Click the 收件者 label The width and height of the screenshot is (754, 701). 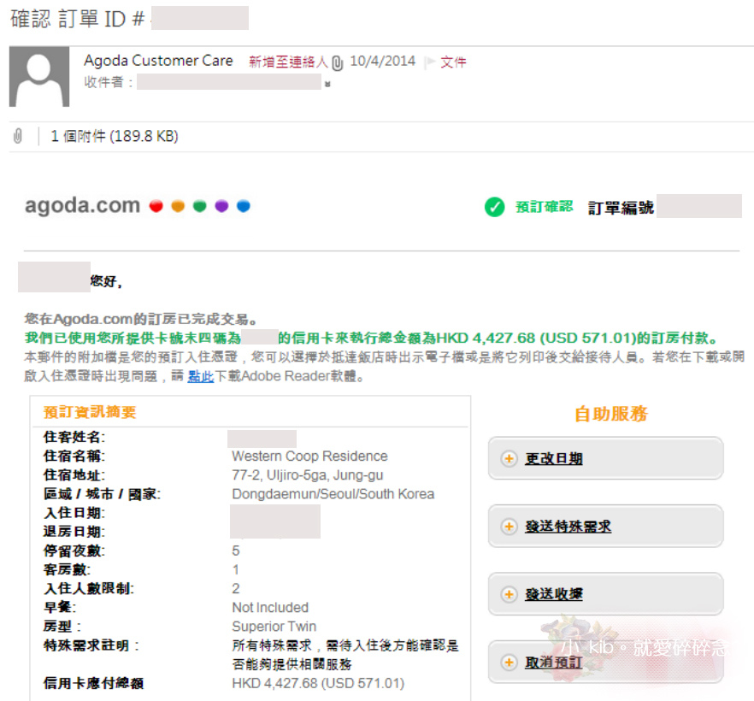109,82
